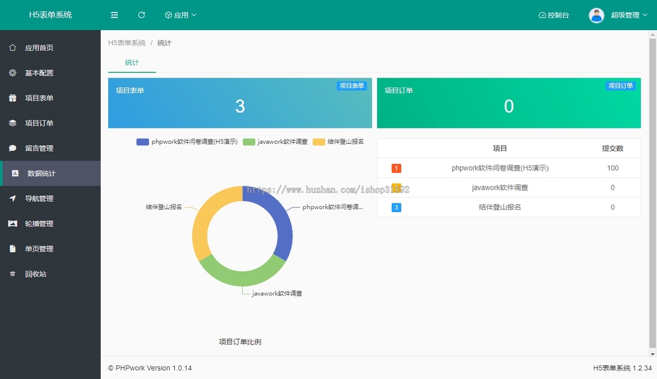Open 导航管理 in the sidebar
Screen dimensions: 657x379
39,199
